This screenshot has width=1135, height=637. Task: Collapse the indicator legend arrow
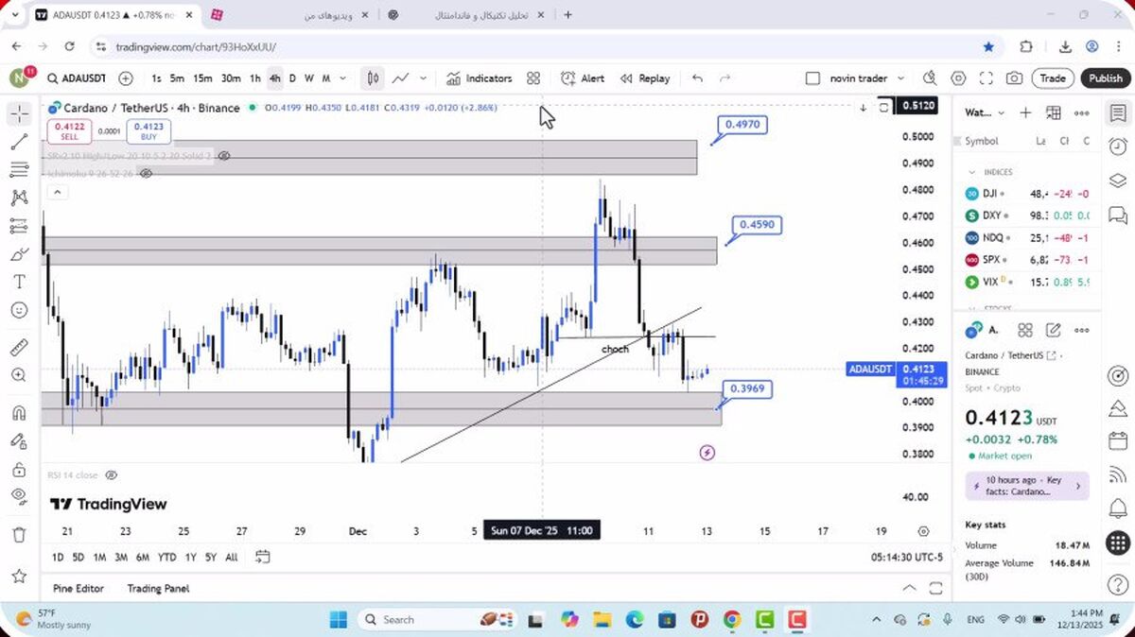coord(56,193)
